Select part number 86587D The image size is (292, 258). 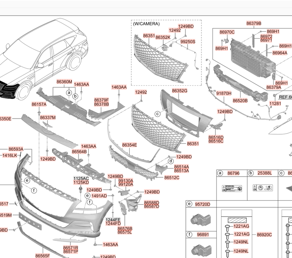tap(151, 206)
